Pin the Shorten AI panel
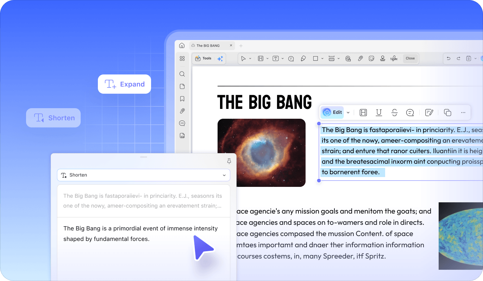The width and height of the screenshot is (483, 281). tap(229, 161)
